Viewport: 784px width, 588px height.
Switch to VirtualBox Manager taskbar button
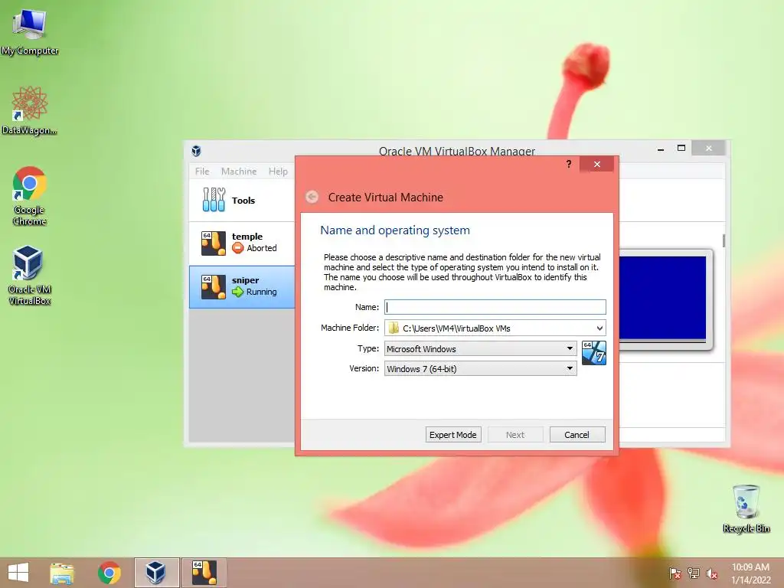coord(156,573)
